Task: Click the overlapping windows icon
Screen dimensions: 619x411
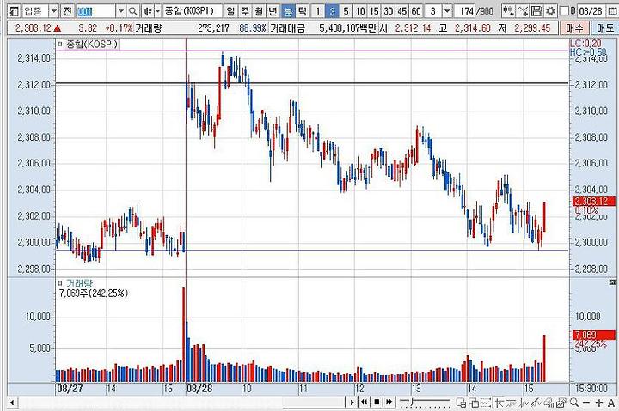Action: 474,402
